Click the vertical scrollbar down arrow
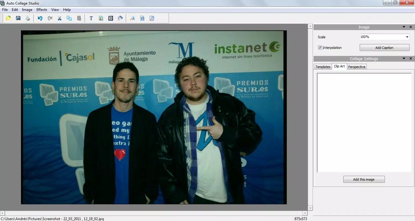The height and width of the screenshot is (221, 415). tap(310, 208)
